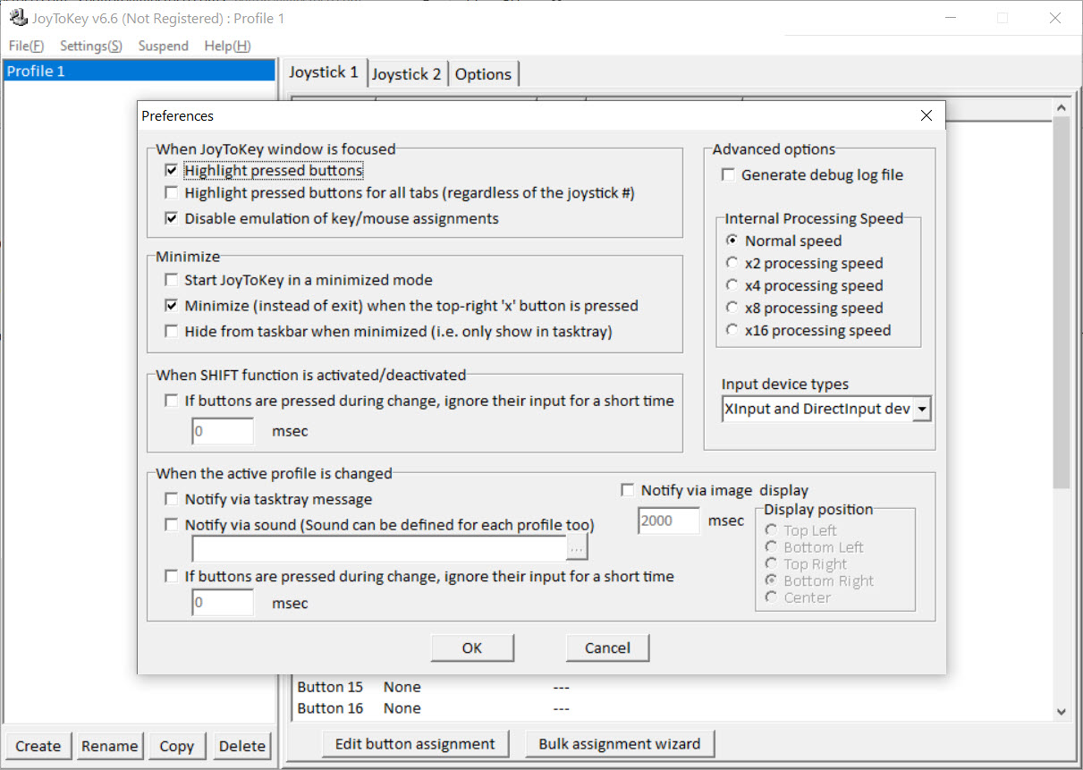Click the JoyToKey application icon
Screen dimensions: 1083x770
18,15
